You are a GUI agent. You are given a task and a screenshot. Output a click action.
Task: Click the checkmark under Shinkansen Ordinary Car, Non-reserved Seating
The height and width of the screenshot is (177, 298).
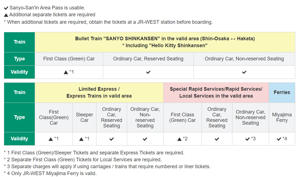click(x=244, y=72)
